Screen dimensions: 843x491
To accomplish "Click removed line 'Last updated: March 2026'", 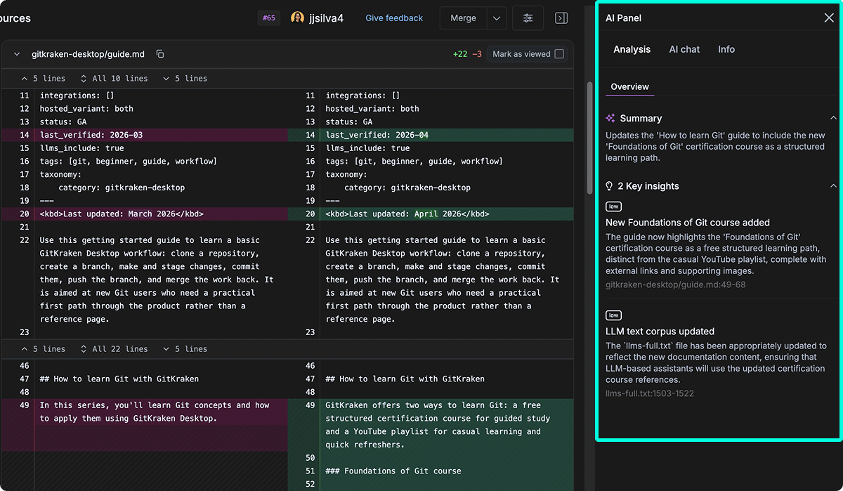I will pyautogui.click(x=122, y=214).
